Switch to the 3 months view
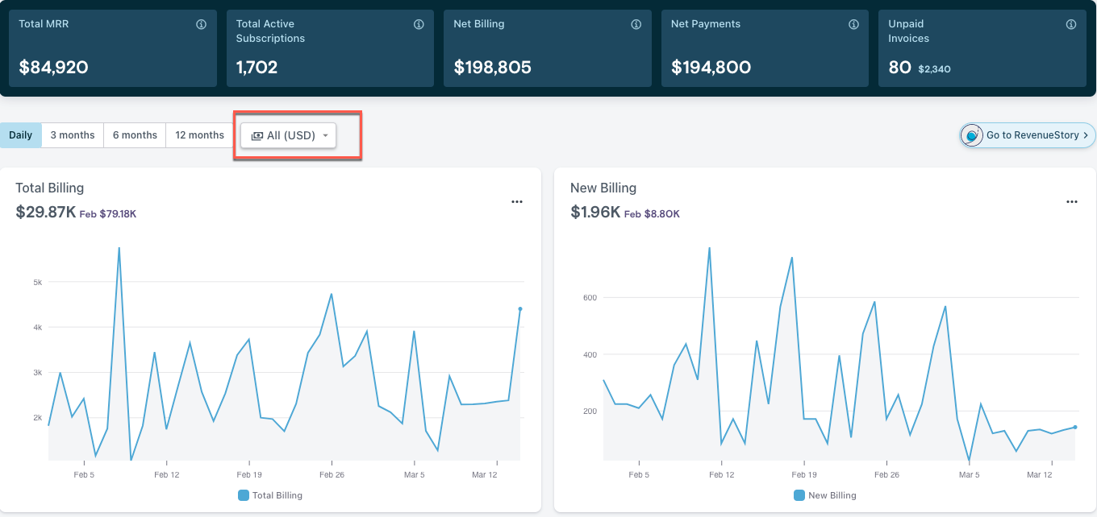The image size is (1097, 517). click(x=73, y=135)
